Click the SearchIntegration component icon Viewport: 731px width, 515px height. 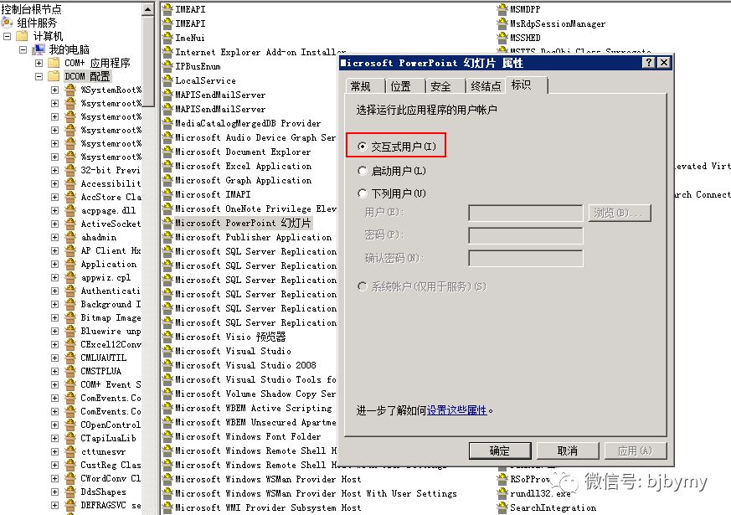(502, 507)
